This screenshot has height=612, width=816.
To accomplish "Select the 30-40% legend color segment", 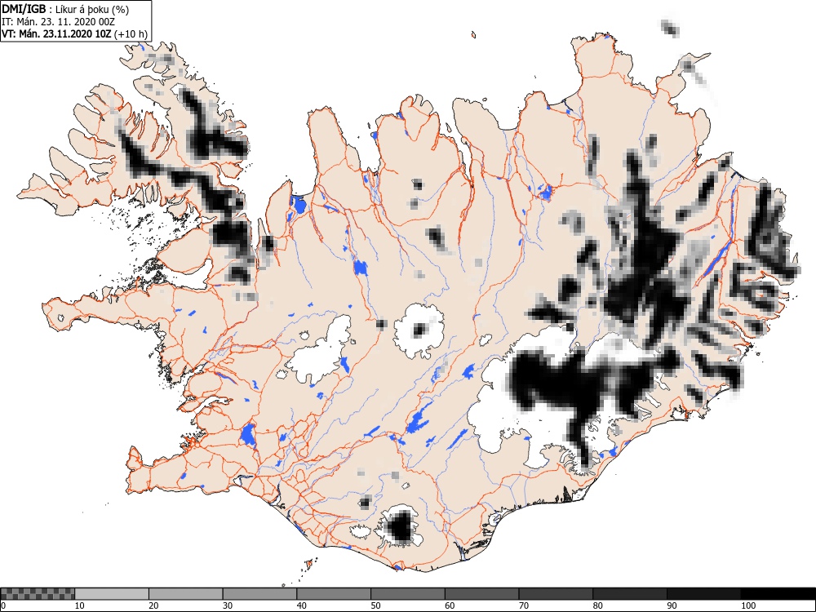I will (259, 594).
